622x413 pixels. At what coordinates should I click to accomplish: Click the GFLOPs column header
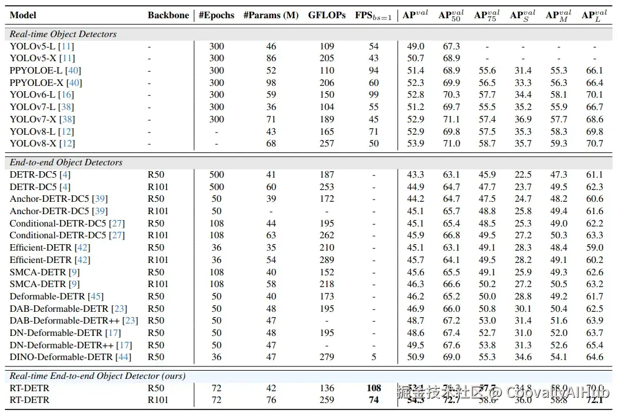(x=327, y=15)
